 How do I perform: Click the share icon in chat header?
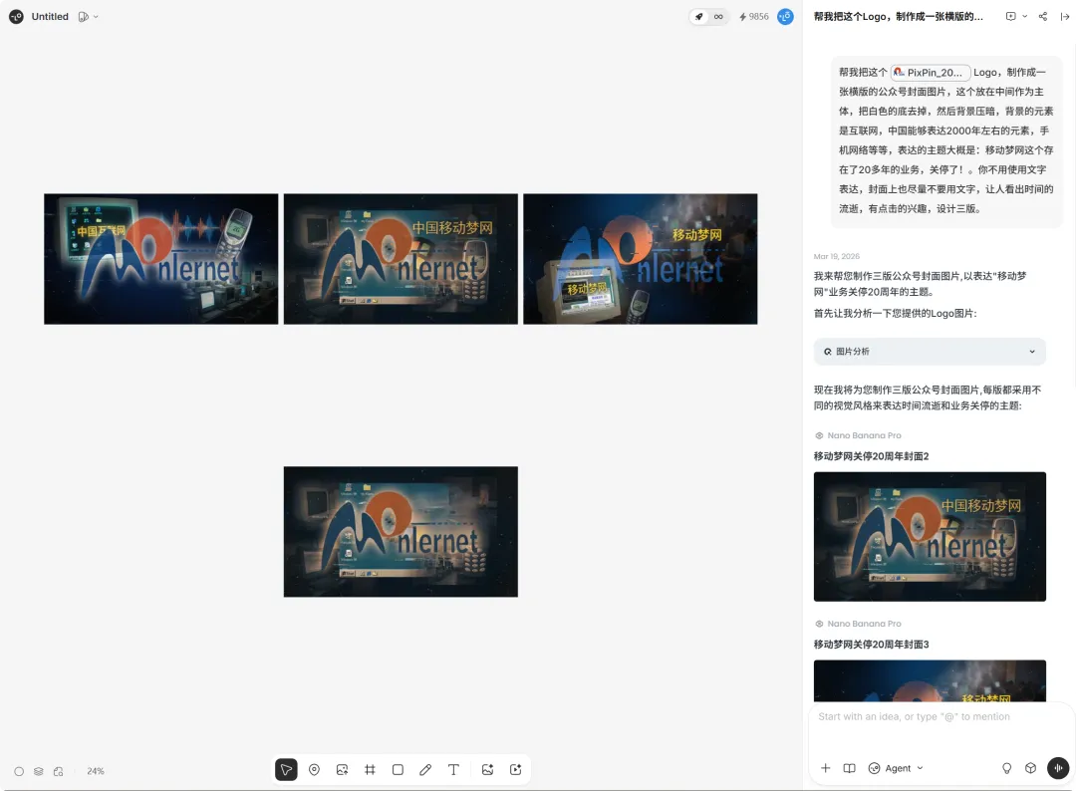(x=1043, y=17)
